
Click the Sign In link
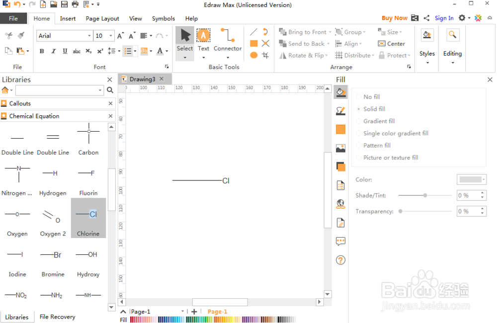click(444, 18)
